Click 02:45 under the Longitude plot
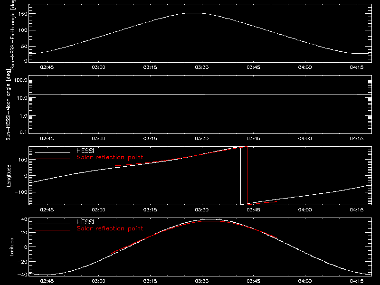 (x=47, y=210)
